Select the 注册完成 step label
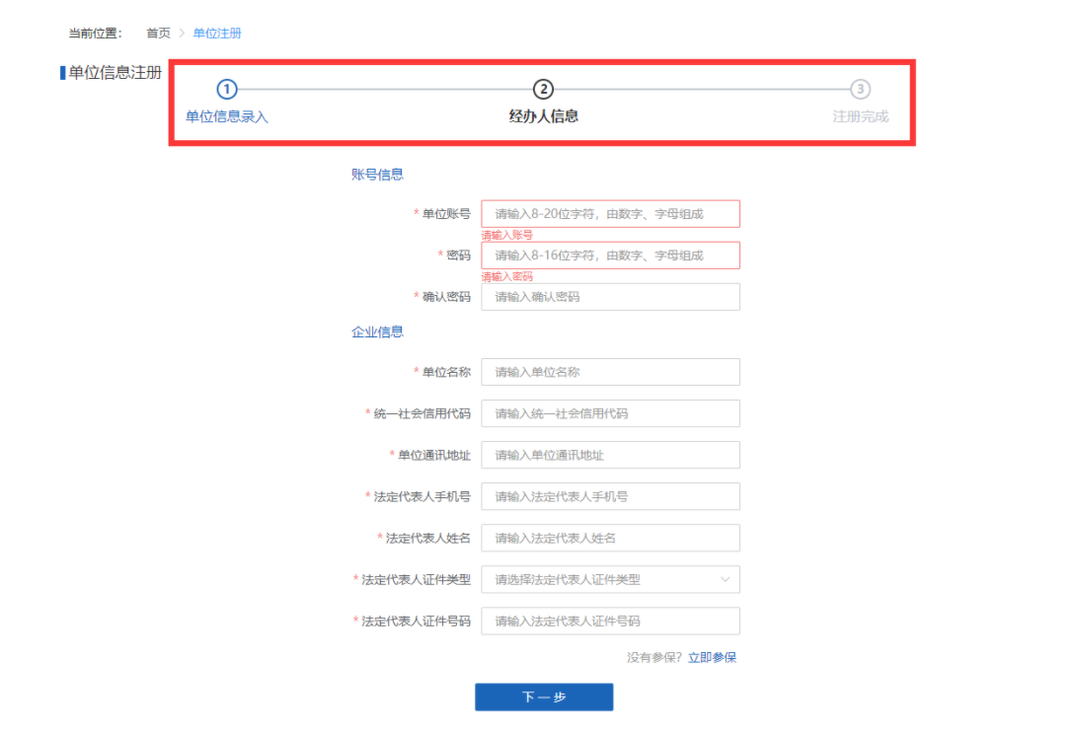 [860, 116]
